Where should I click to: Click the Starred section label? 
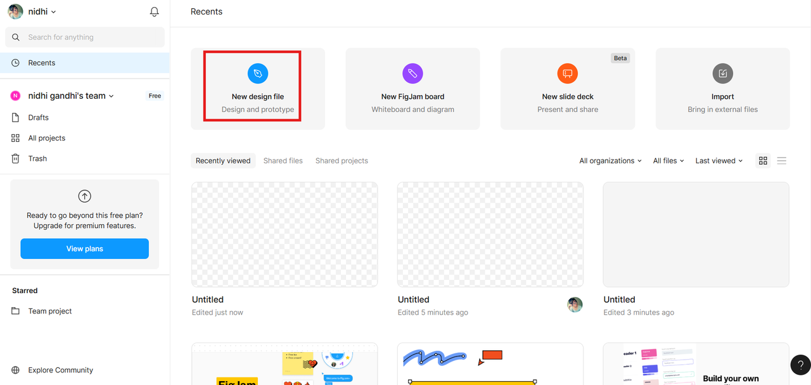[25, 291]
